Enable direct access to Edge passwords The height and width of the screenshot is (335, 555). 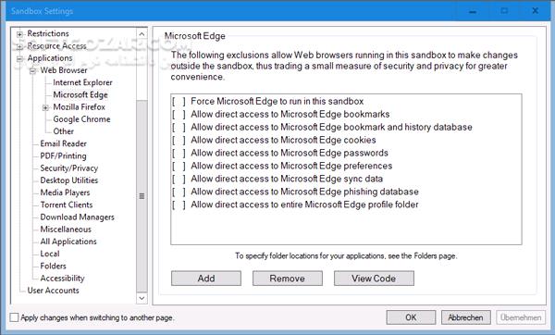click(179, 154)
